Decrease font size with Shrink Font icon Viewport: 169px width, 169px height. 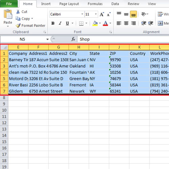click(109, 14)
